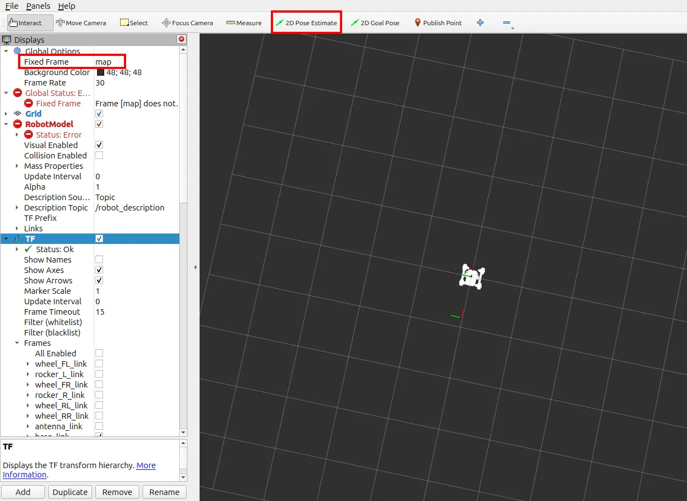Screen dimensions: 687x501
Task: Enable the Show Names checkbox
Action: coord(99,259)
